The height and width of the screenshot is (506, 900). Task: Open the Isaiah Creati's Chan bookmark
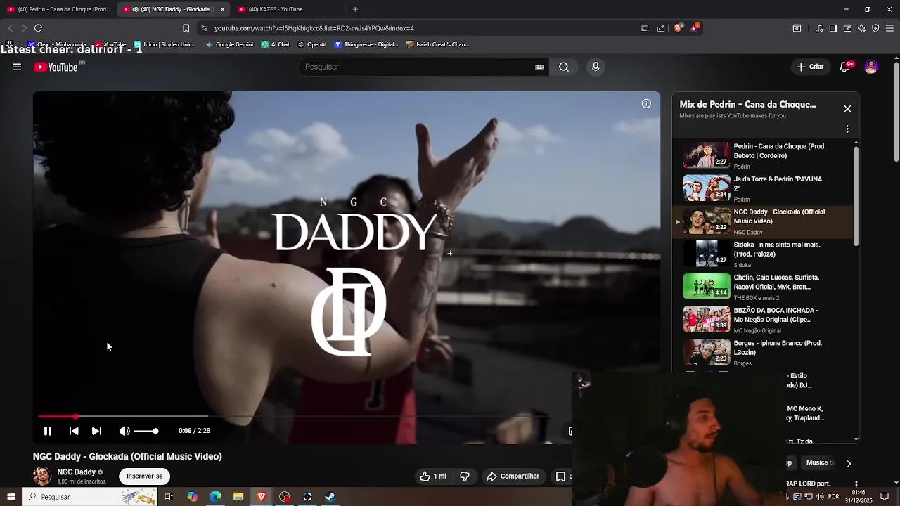438,44
